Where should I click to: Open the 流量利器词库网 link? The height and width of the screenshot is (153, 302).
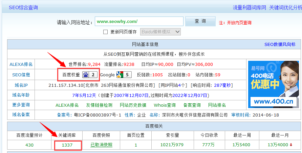pyautogui.click(x=249, y=7)
